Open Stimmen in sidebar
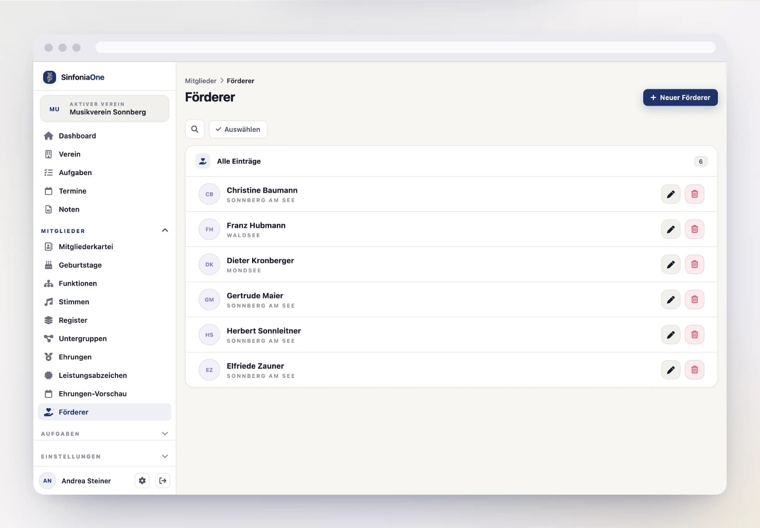This screenshot has width=760, height=528. pyautogui.click(x=105, y=302)
